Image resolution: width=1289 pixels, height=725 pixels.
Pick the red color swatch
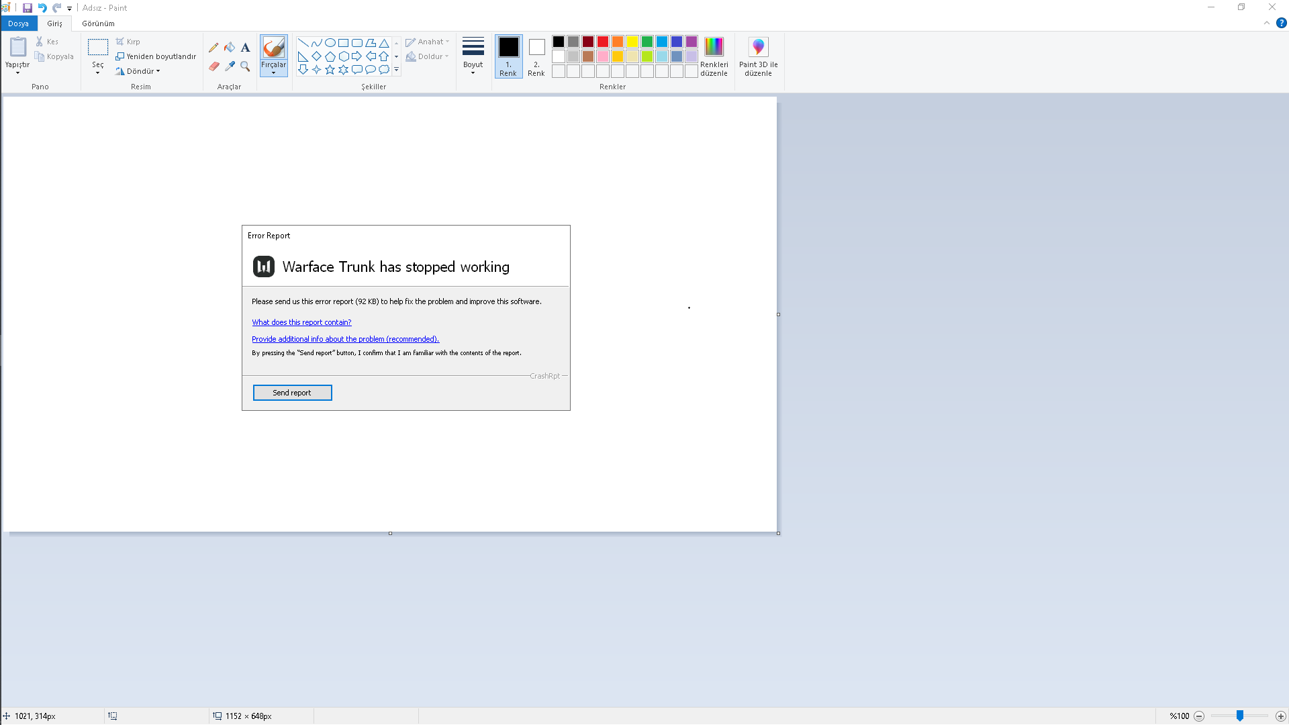[603, 42]
